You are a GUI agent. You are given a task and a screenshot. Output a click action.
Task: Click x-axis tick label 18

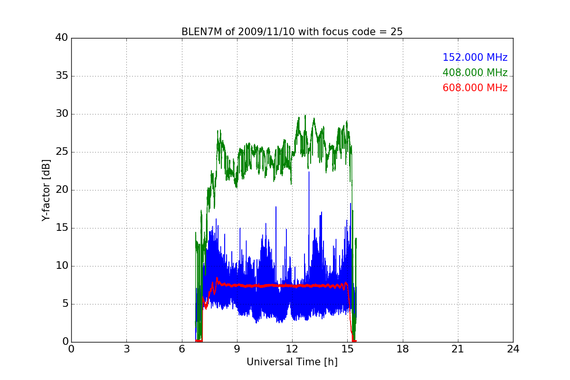click(x=403, y=349)
